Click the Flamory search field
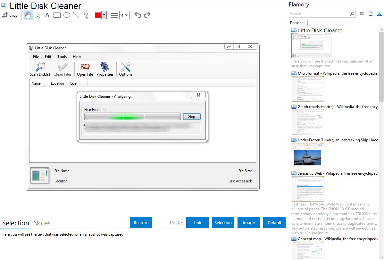Screen dimensions: 384x260 coord(319,14)
